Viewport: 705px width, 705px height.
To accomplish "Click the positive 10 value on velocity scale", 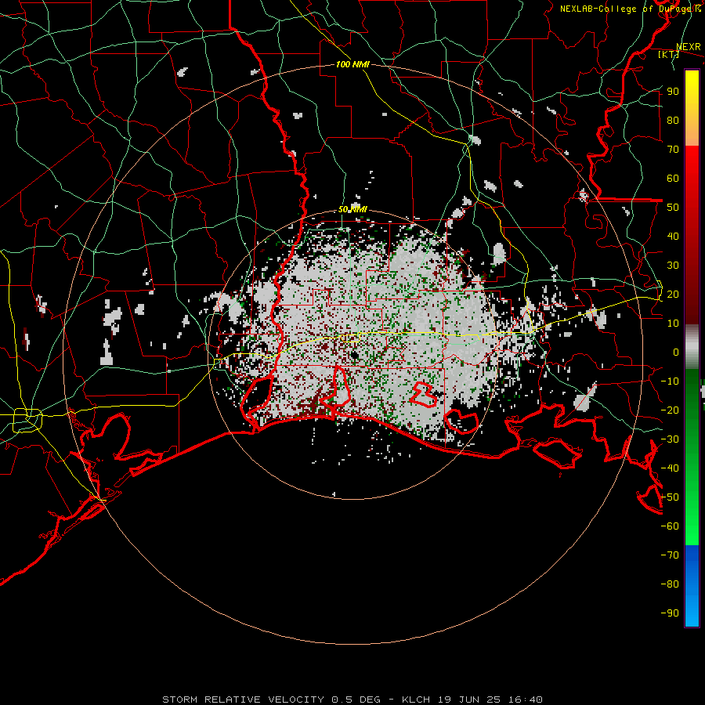I will (673, 324).
